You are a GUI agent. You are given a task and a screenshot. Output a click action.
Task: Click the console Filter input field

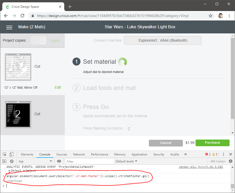tap(89, 161)
